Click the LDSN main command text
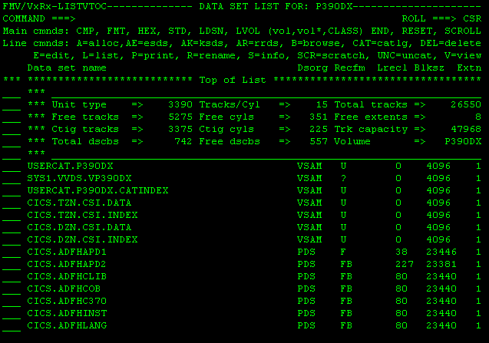The height and width of the screenshot is (343, 489). pyautogui.click(x=211, y=31)
